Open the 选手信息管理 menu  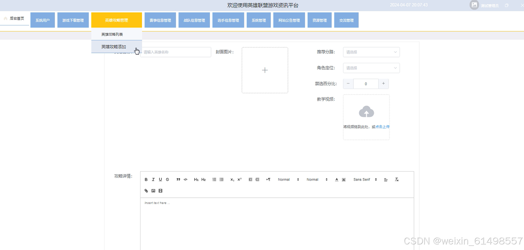click(228, 20)
